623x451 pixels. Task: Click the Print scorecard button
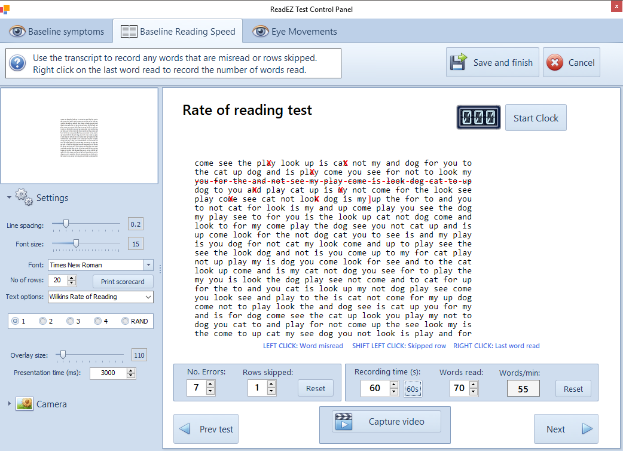[x=123, y=281]
